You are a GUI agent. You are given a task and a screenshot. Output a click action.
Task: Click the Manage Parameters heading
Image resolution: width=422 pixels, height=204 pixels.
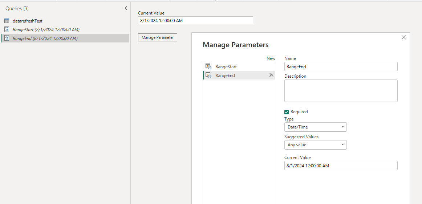pyautogui.click(x=235, y=45)
